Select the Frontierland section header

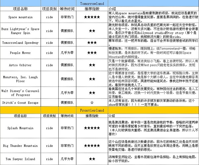coord(92,110)
